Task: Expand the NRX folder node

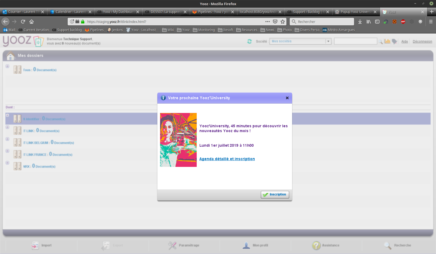Action: (8, 163)
